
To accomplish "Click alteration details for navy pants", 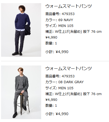I will tap(73, 31).
